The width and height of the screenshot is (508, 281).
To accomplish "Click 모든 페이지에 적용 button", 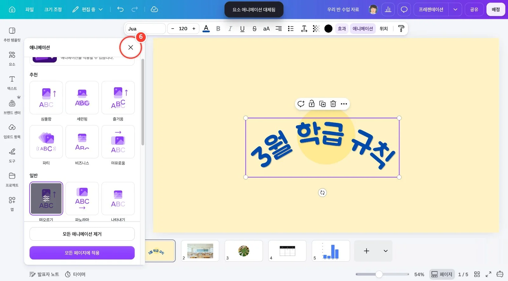I will pyautogui.click(x=82, y=253).
